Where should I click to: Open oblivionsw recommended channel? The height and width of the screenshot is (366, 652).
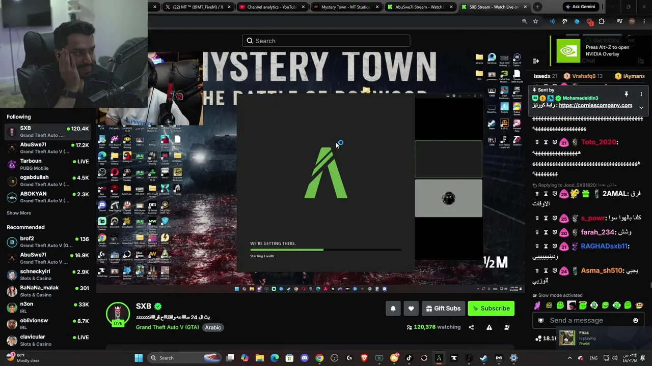[48, 323]
